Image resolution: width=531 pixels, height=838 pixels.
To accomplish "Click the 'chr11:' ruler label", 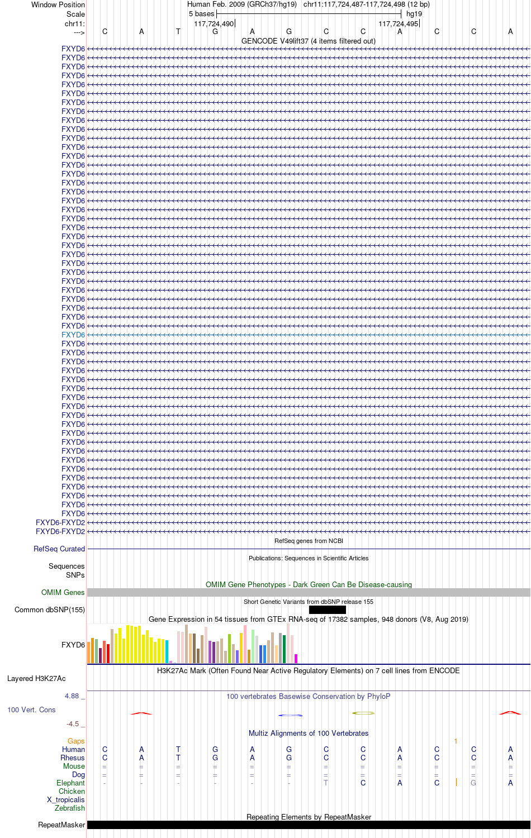I will pyautogui.click(x=74, y=23).
